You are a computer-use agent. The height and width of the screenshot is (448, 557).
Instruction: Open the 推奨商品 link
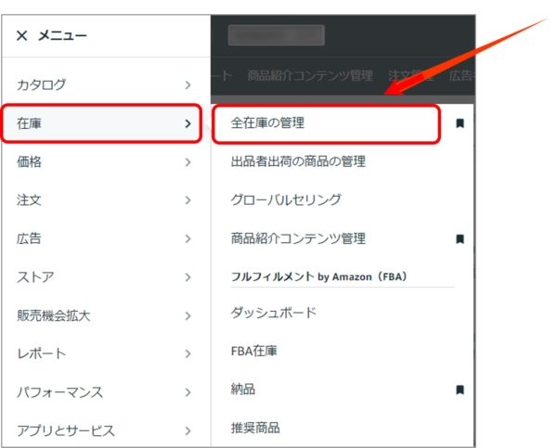click(255, 428)
